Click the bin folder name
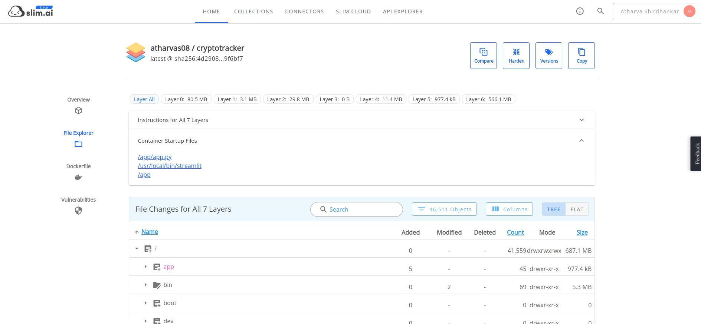 pyautogui.click(x=168, y=285)
